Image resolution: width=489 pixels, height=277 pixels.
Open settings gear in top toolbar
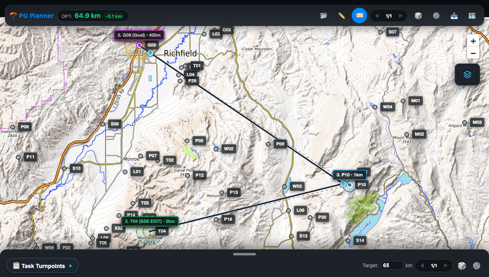tap(436, 15)
